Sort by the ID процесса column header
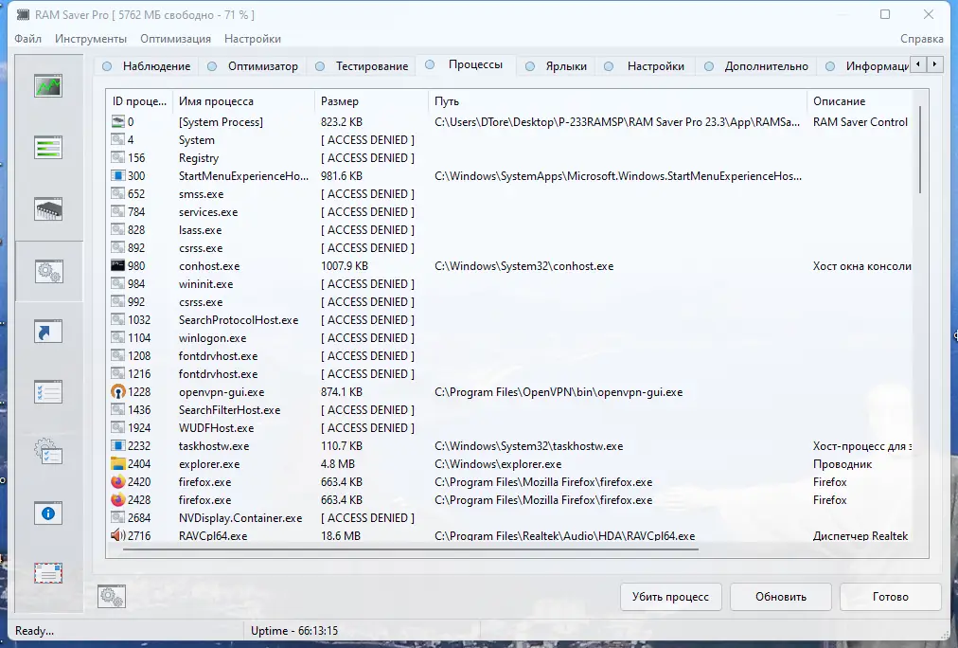The height and width of the screenshot is (648, 958). (x=139, y=101)
